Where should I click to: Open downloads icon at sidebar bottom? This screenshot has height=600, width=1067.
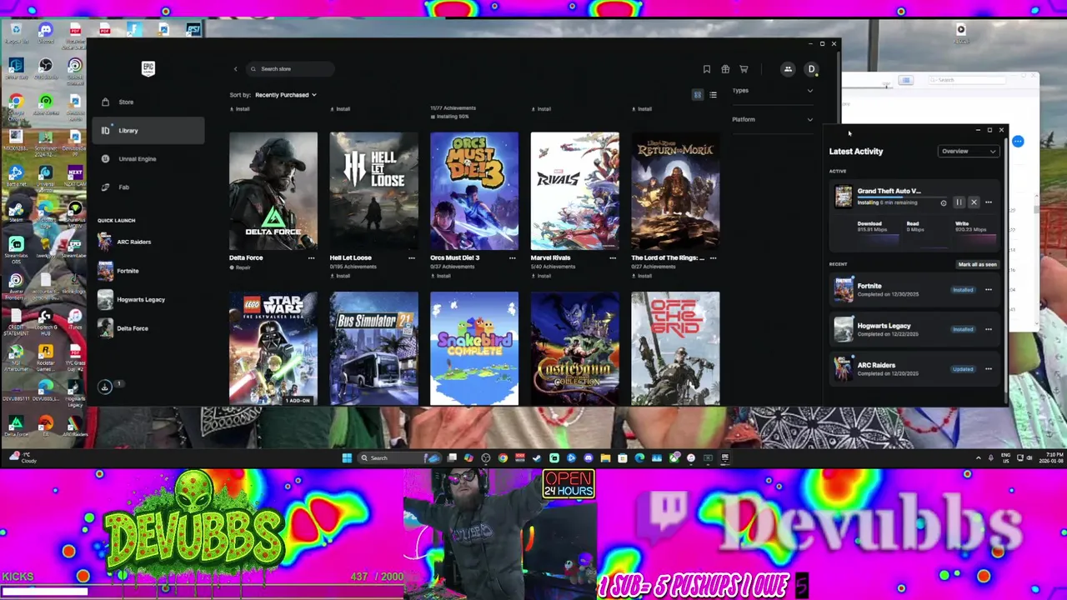105,386
